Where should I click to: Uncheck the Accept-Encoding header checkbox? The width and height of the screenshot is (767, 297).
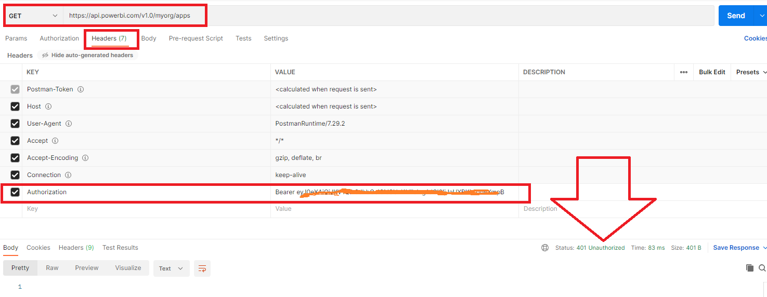[x=15, y=158]
